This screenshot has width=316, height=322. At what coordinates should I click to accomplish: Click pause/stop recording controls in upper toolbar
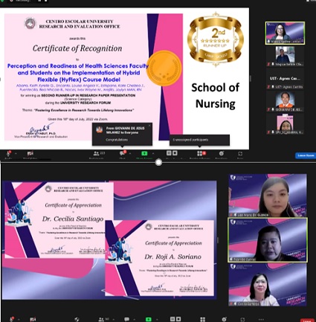(x=172, y=153)
